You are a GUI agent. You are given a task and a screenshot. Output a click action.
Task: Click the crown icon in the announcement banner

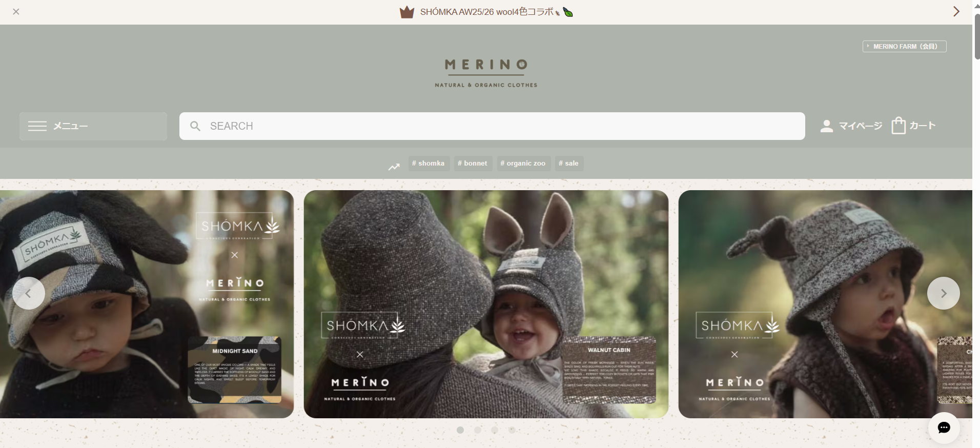406,12
